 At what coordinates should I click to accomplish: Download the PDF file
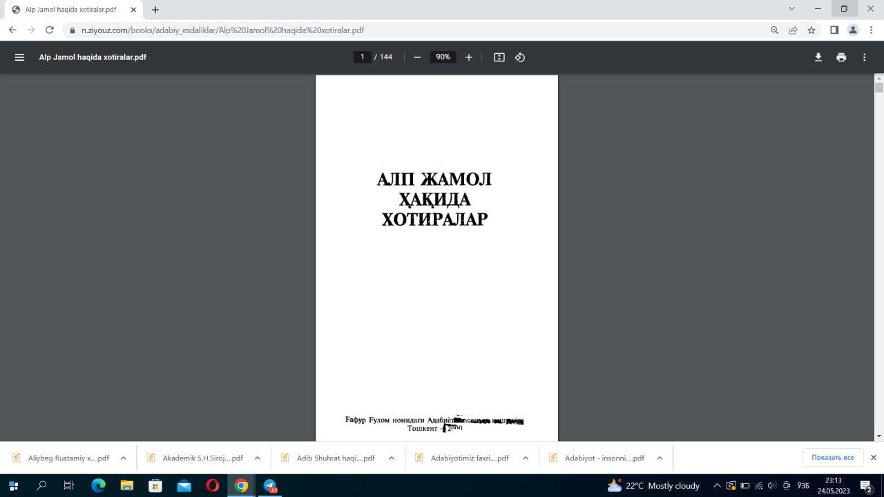coord(818,57)
